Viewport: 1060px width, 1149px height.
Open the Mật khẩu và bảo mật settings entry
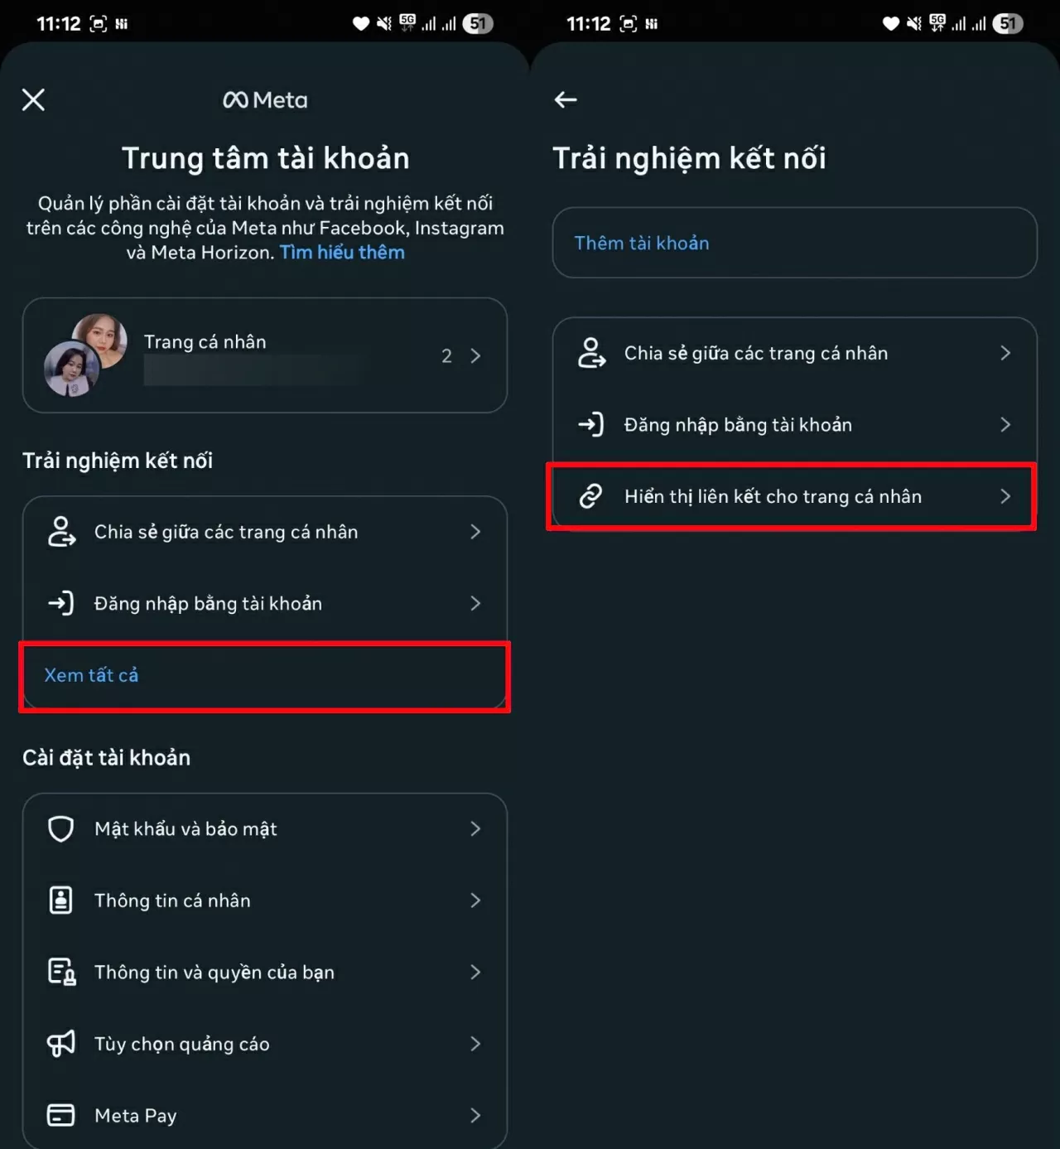coord(265,828)
